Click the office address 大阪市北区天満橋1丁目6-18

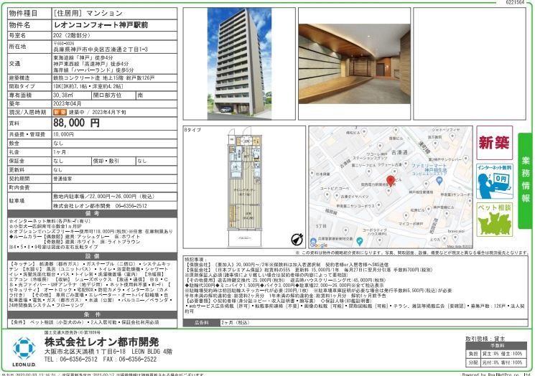pos(85,352)
